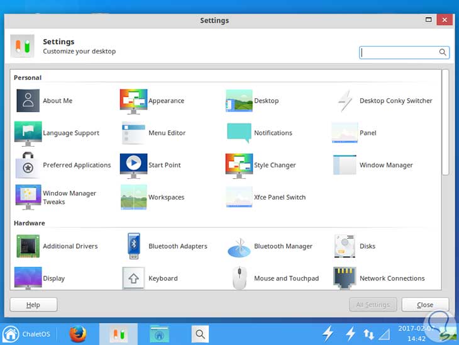Click the first lightning bolt tray icon
The image size is (459, 345).
328,334
